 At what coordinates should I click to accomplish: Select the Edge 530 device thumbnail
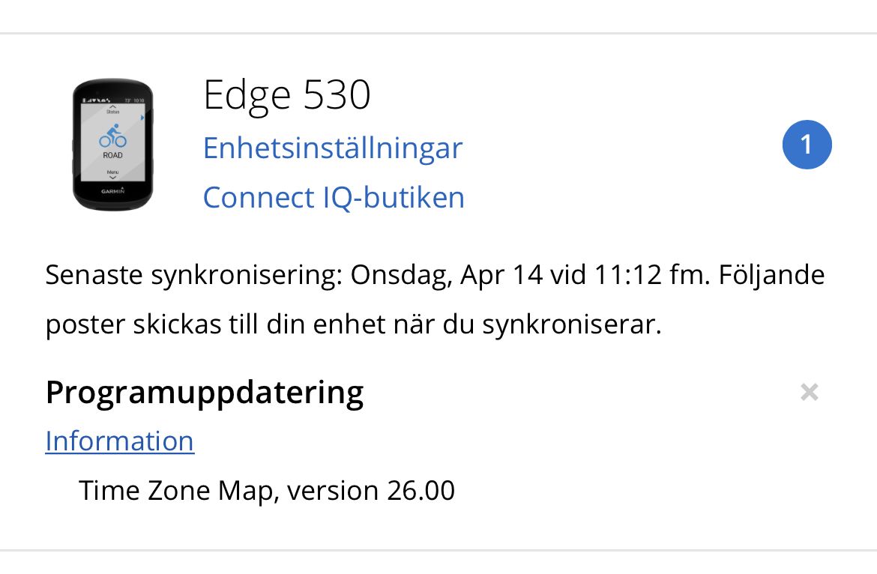coord(112,145)
